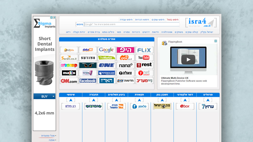Open Seret.co.il logo tile

[69, 58]
